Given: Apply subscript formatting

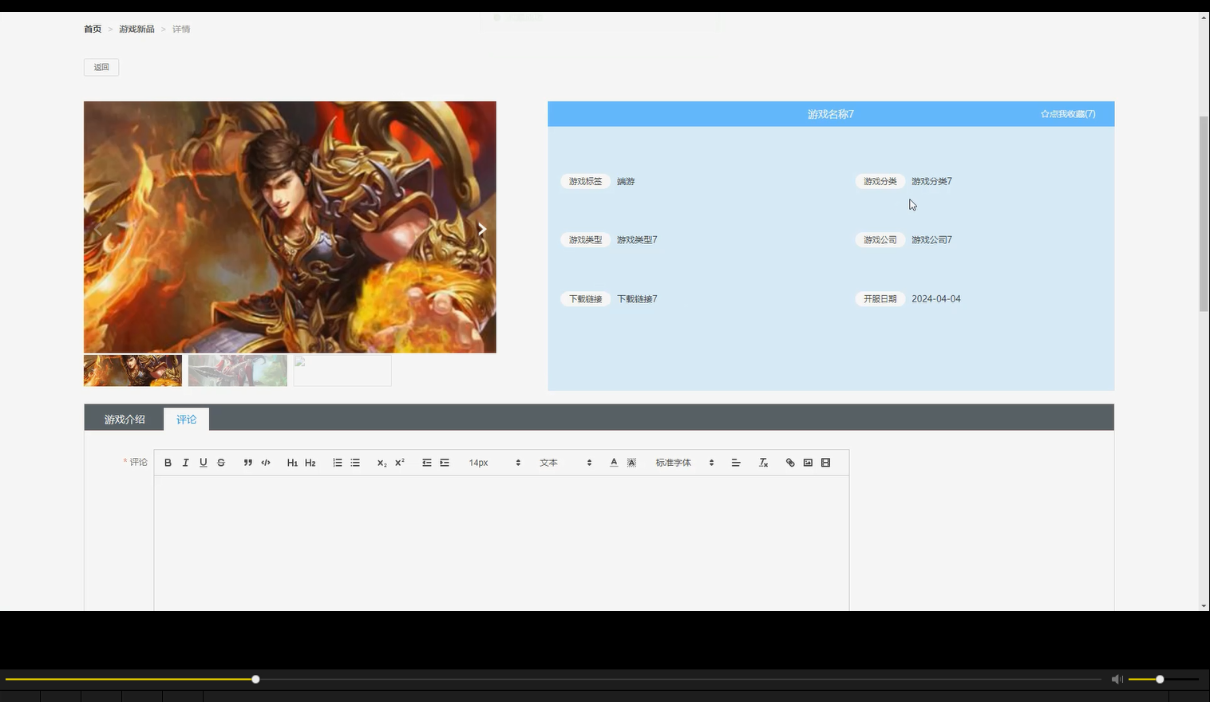Looking at the screenshot, I should (x=382, y=463).
